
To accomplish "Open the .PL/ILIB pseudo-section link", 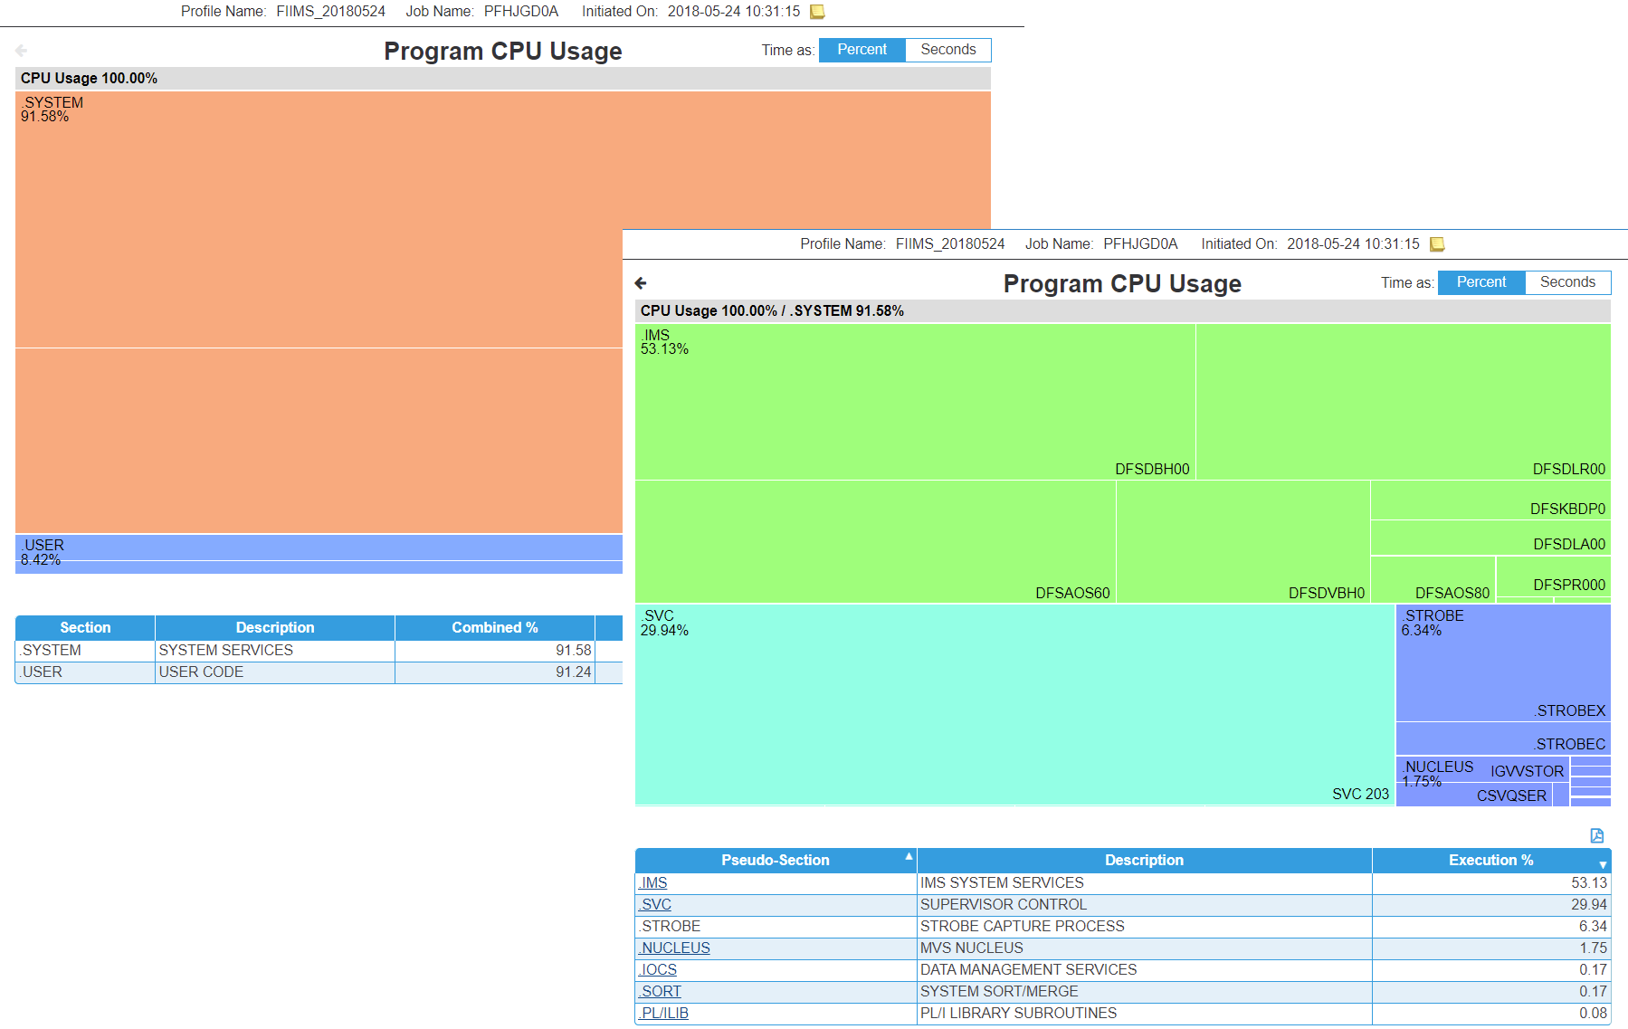I will point(663,1013).
